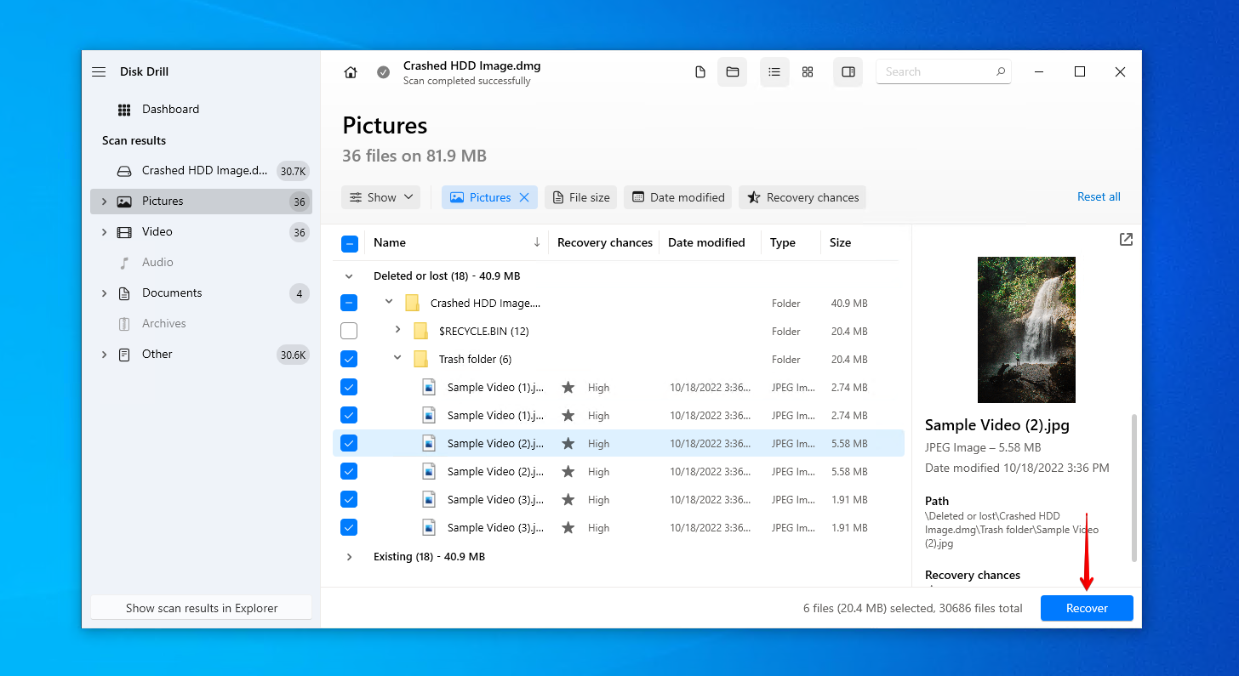Open the Date modified filter

click(677, 196)
